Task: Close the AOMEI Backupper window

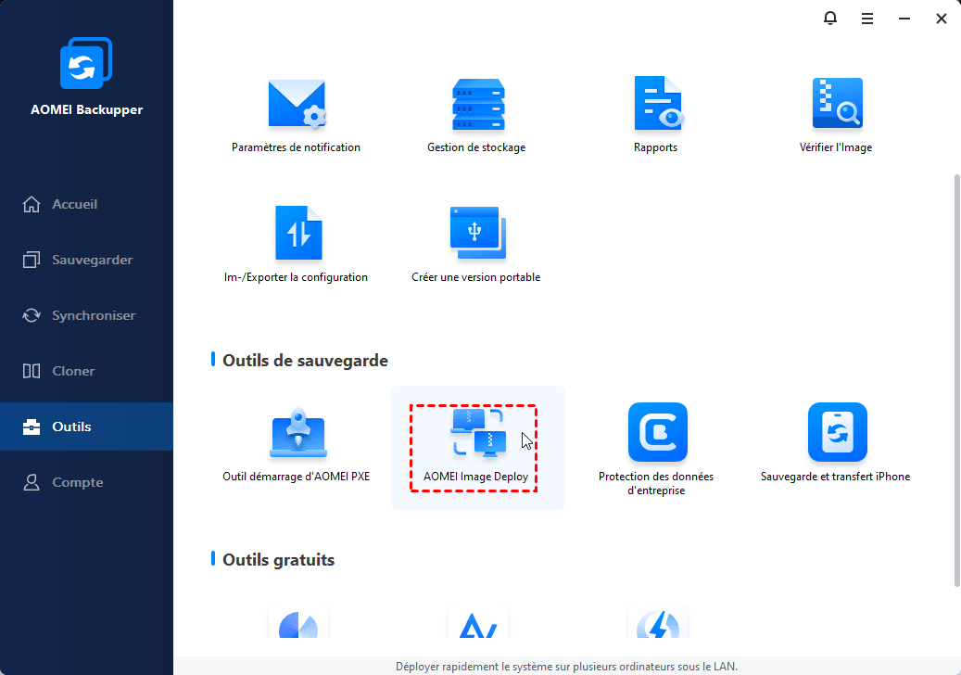Action: coord(942,19)
